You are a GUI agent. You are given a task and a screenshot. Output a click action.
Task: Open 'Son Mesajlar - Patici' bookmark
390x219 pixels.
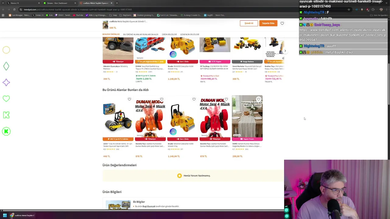19,15
